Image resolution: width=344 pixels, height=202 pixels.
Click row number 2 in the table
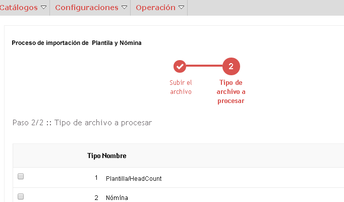[96, 197]
